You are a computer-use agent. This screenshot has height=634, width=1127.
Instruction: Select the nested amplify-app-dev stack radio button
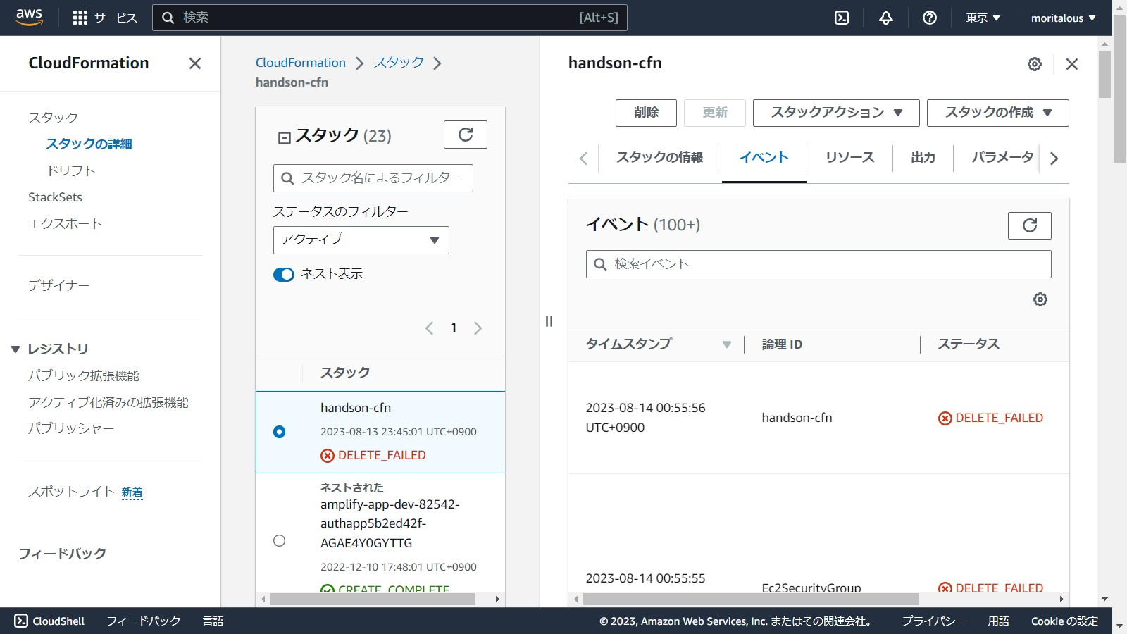tap(280, 541)
